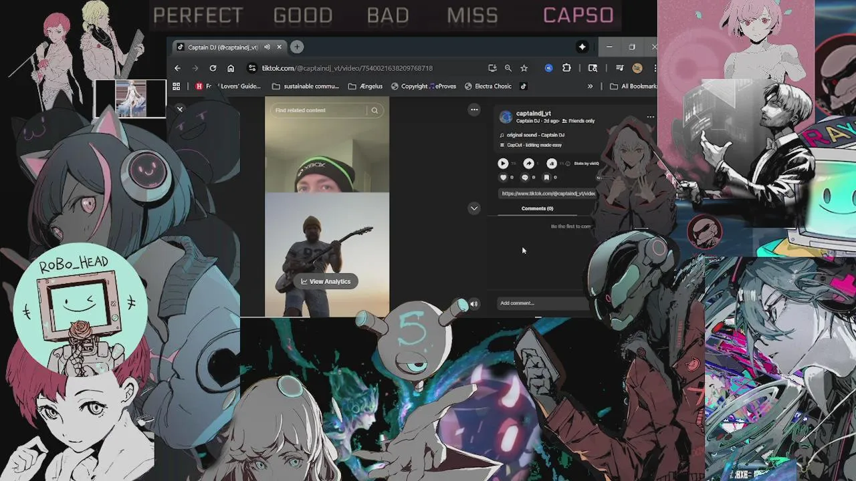Open the Lovers' Guide bookmark
This screenshot has width=856, height=481.
(x=228, y=86)
